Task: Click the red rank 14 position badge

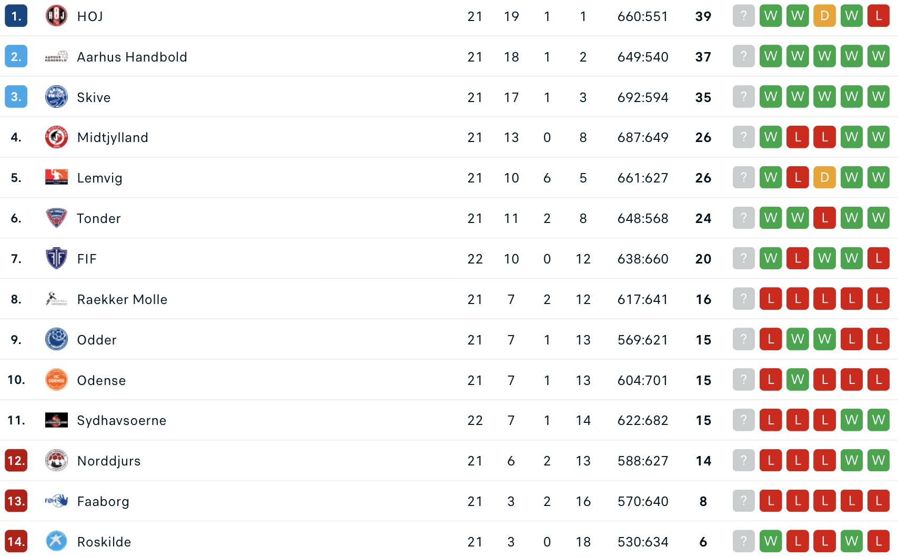Action: (x=16, y=541)
